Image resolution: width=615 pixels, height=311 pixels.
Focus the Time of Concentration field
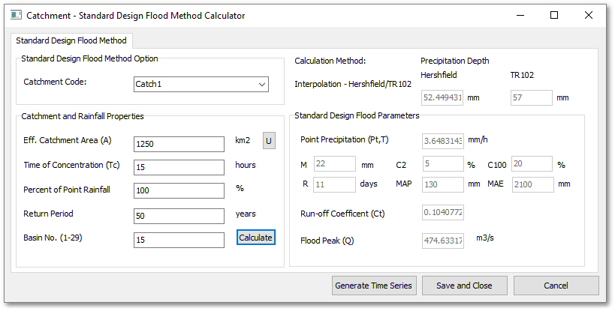click(x=179, y=167)
